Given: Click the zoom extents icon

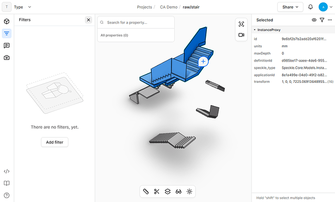Looking at the screenshot, I should pyautogui.click(x=241, y=24).
